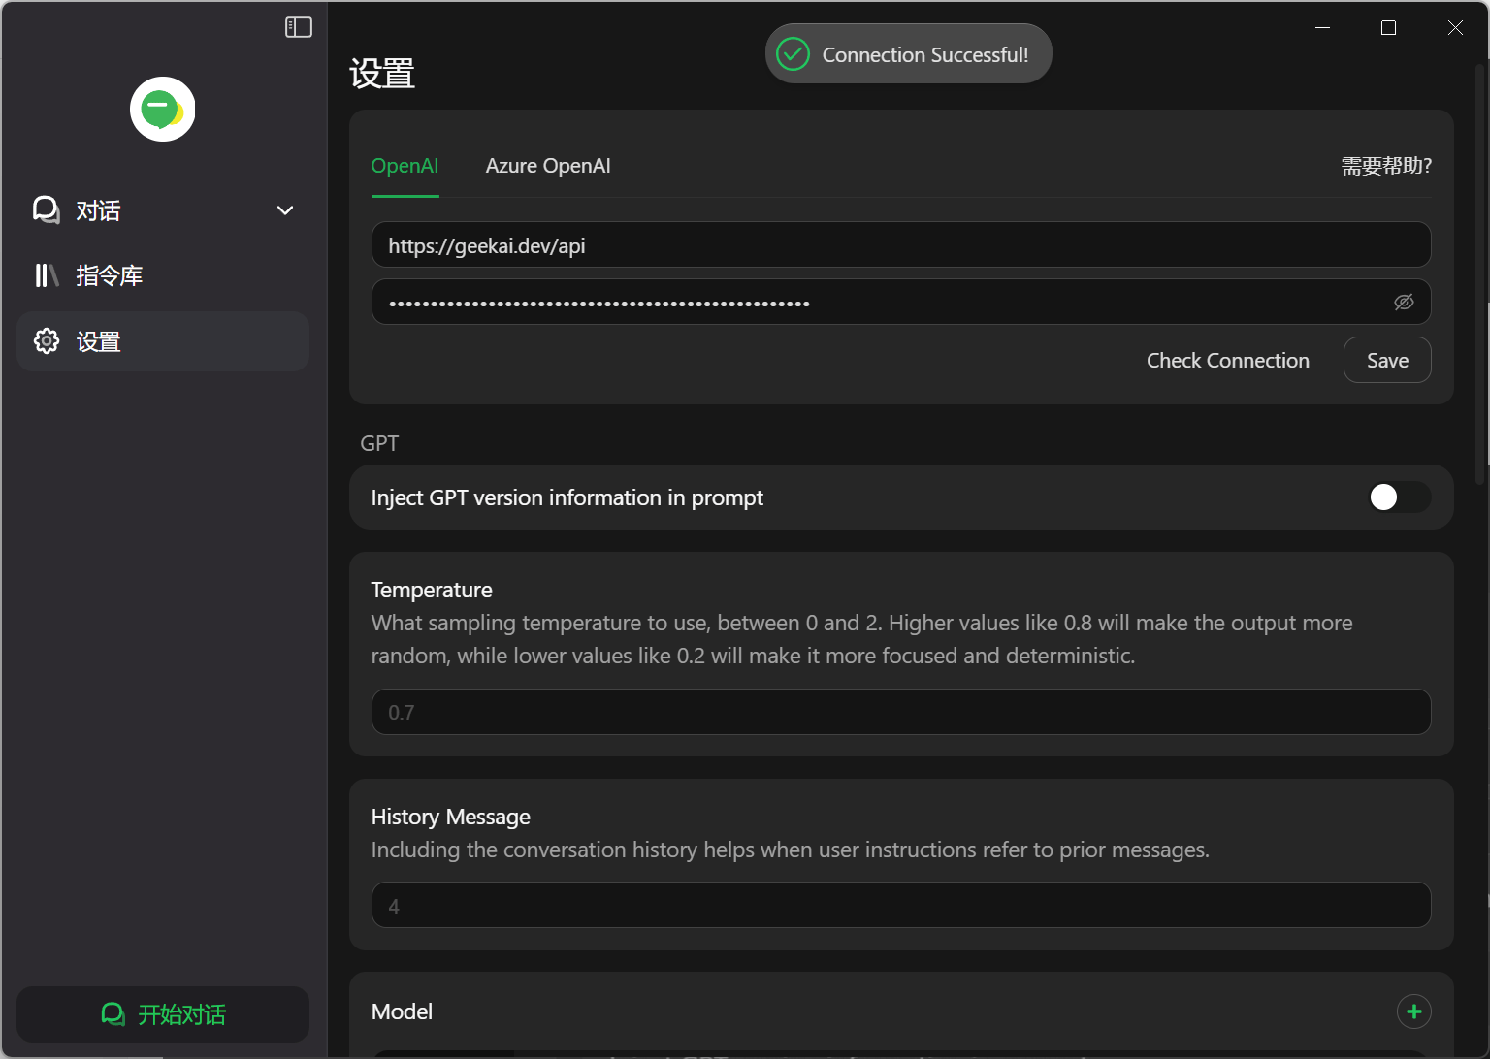The width and height of the screenshot is (1490, 1059).
Task: Collapse the sidebar with the panel icon
Action: tap(299, 27)
